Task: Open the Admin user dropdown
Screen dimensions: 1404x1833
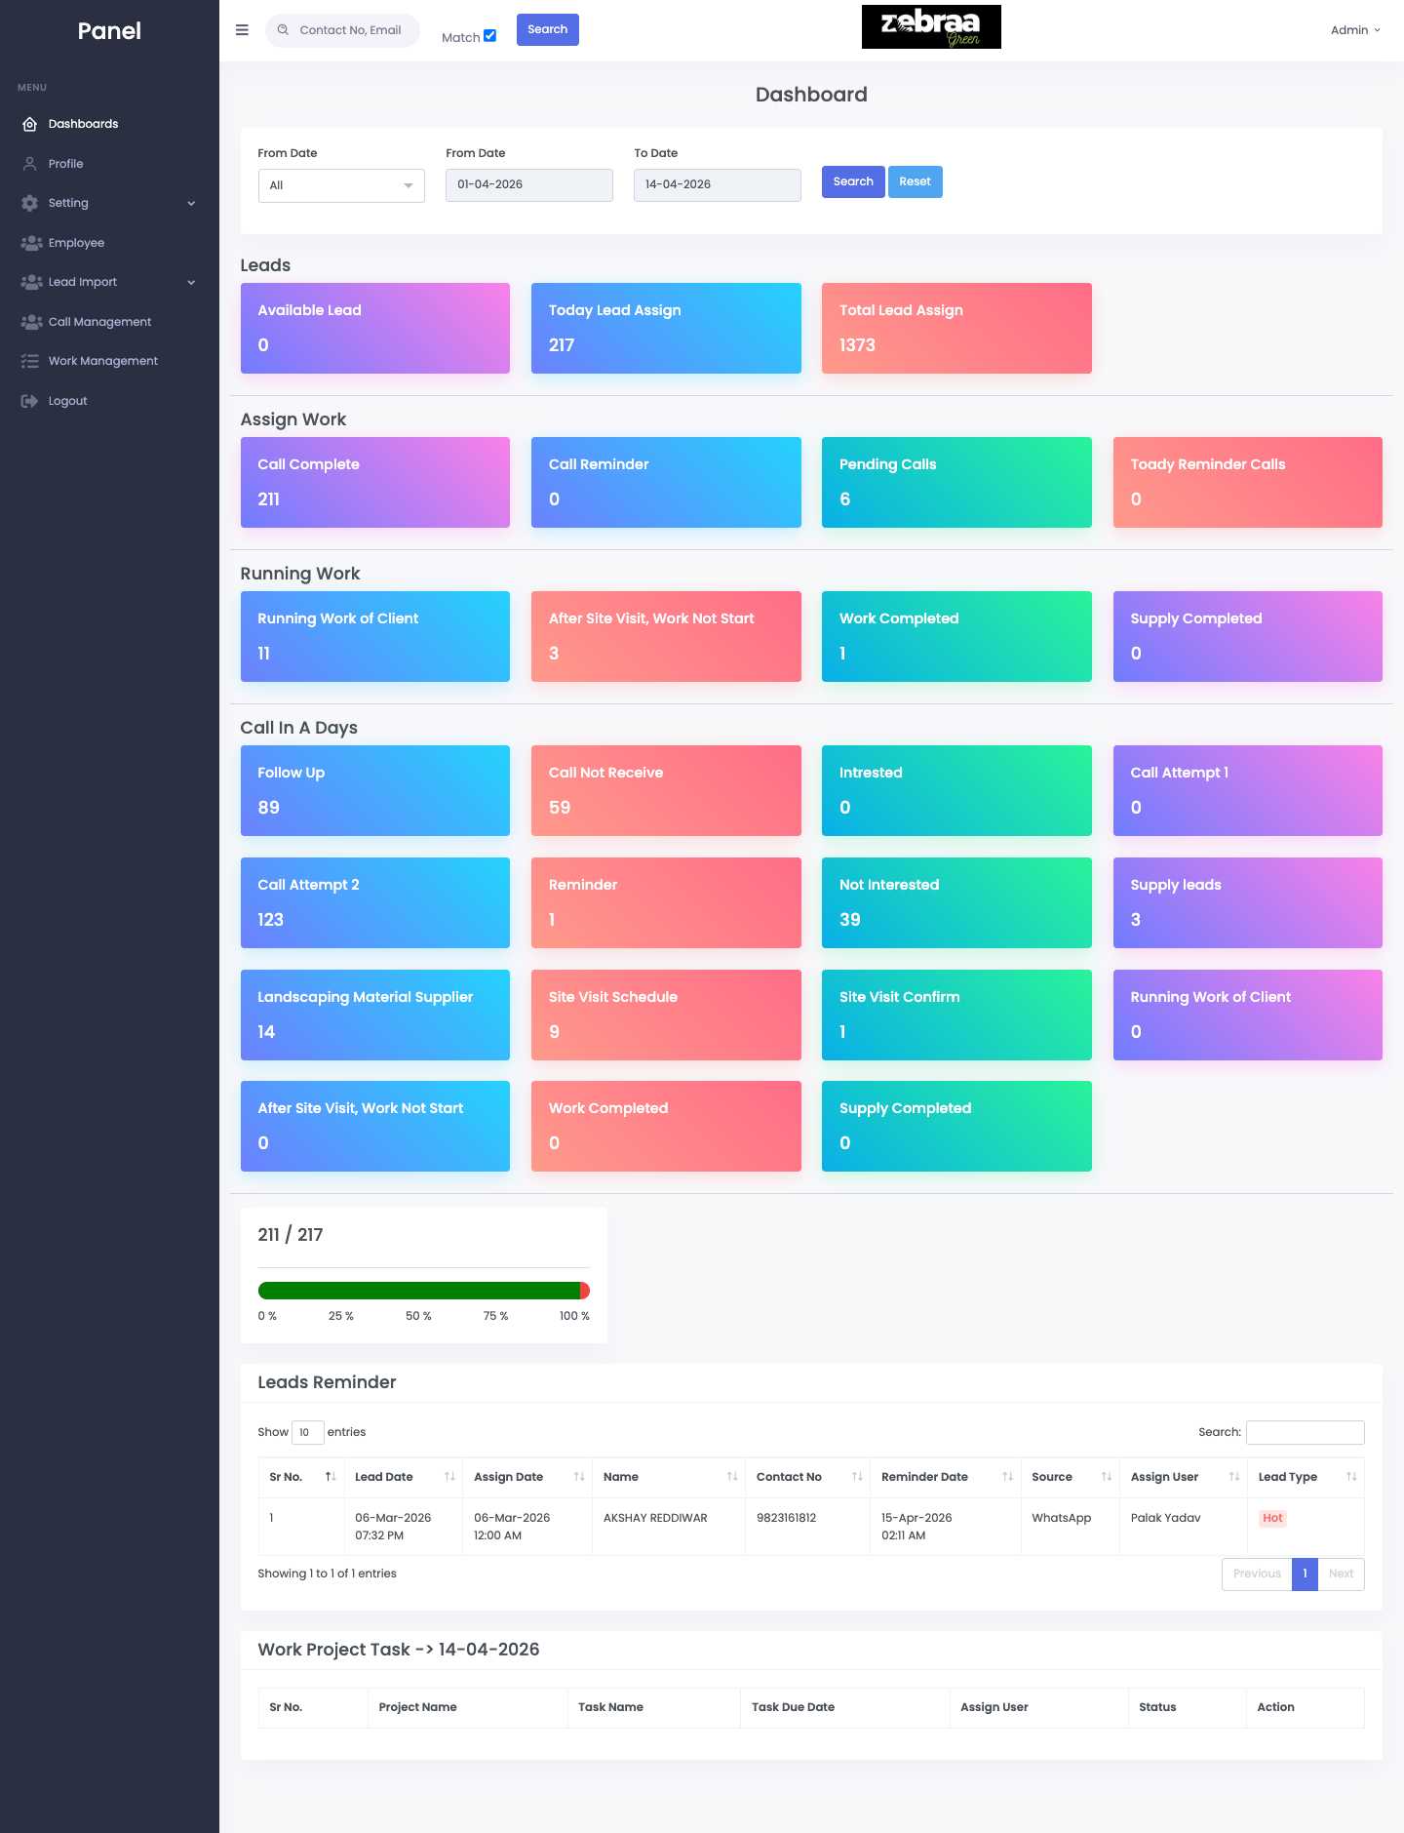Action: pos(1355,30)
